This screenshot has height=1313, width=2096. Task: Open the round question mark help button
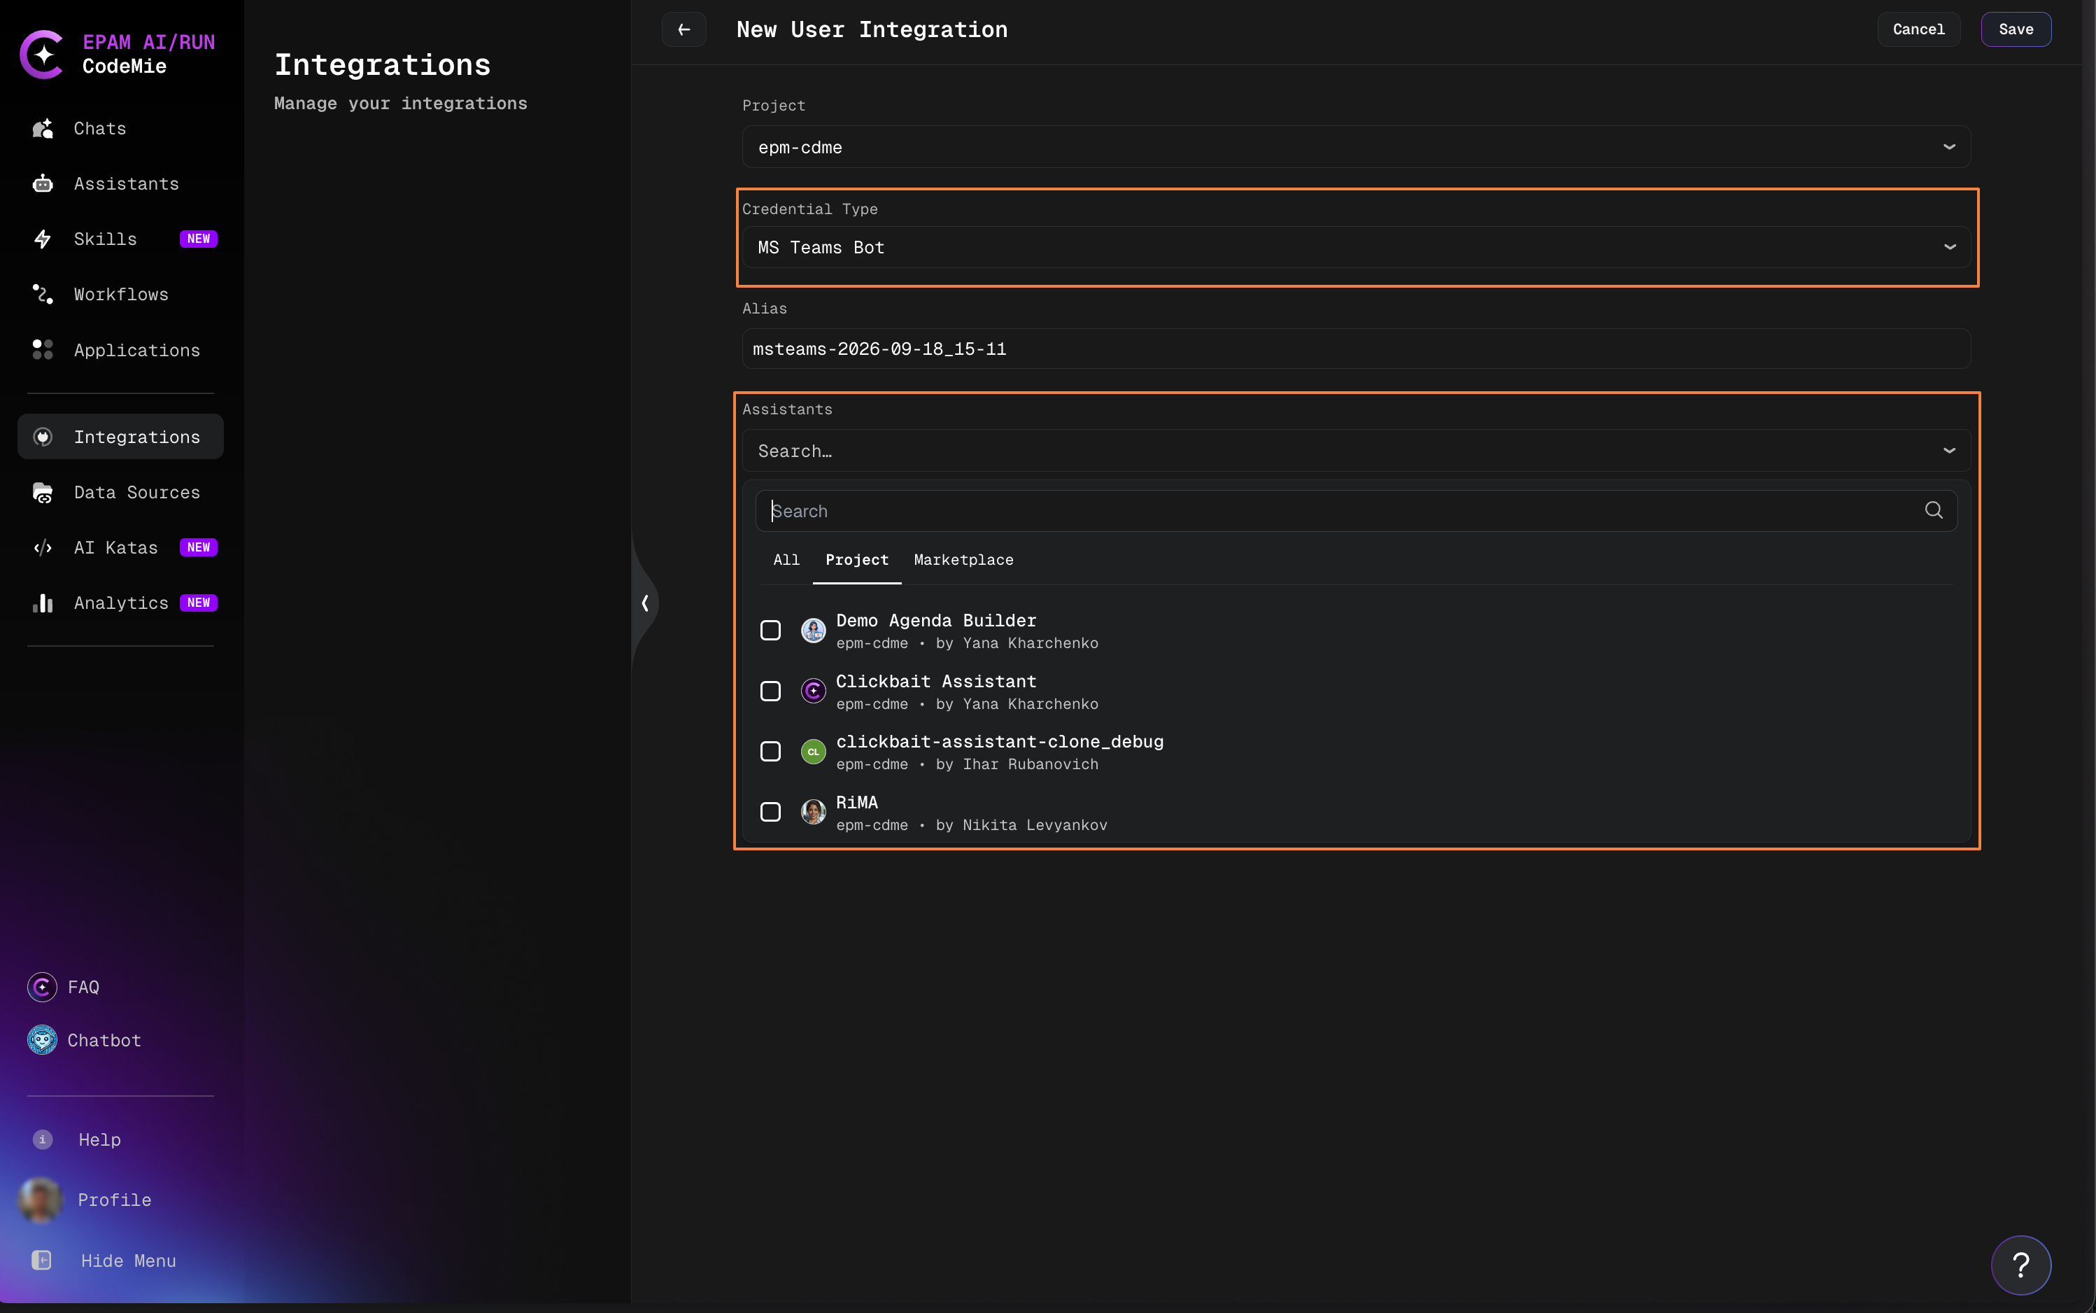pyautogui.click(x=2020, y=1265)
